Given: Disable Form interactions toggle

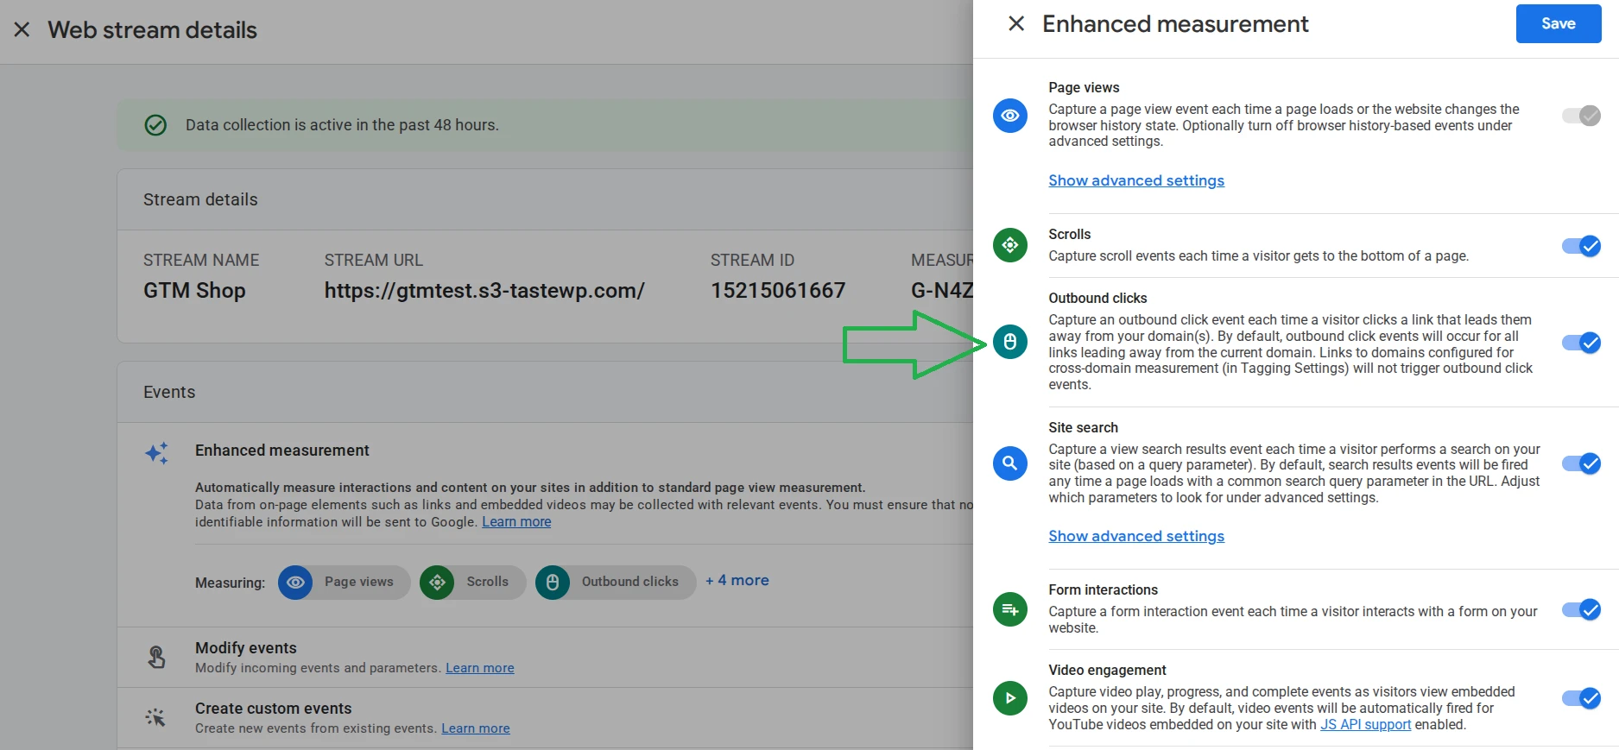Looking at the screenshot, I should click(1581, 610).
